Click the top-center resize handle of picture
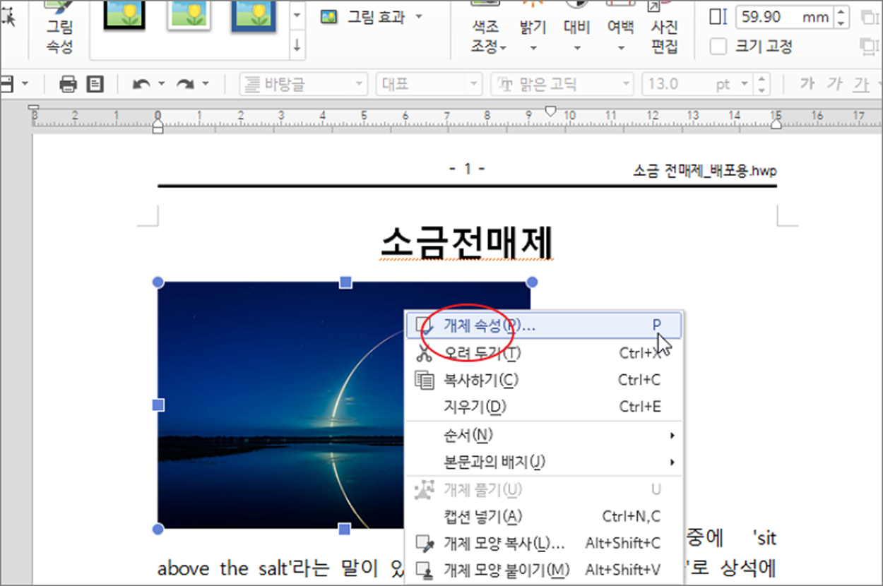 tap(345, 282)
